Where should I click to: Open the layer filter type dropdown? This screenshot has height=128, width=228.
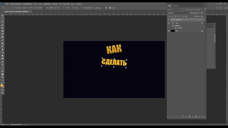[175, 10]
